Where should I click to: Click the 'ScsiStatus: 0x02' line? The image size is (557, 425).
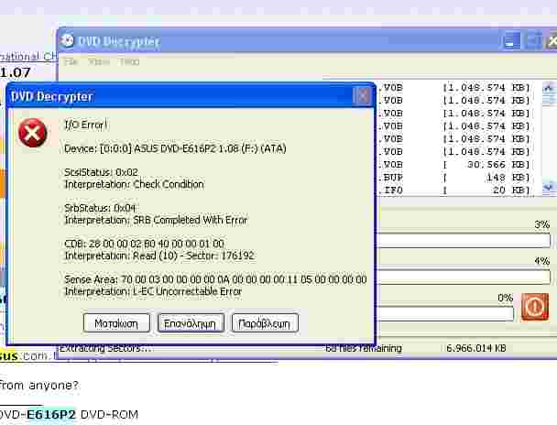[x=102, y=172]
